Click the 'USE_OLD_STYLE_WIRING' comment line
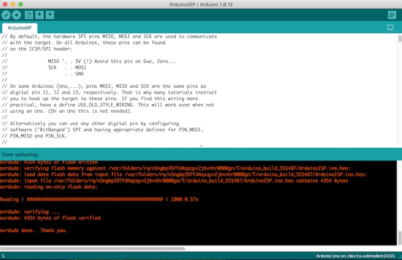Viewport: 402px width, 260px height. pos(108,105)
